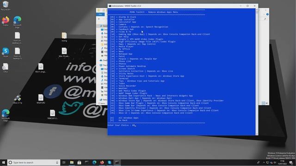The height and width of the screenshot is (166, 296).
Task: Click the MSMG Toolkit console scrollbar down arrow
Action: (257, 134)
